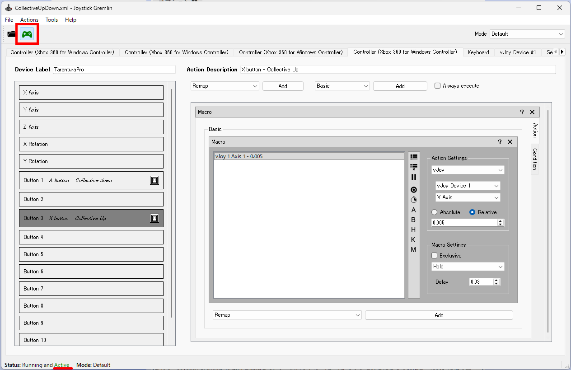Switch to the Keyboard tab

tap(478, 52)
